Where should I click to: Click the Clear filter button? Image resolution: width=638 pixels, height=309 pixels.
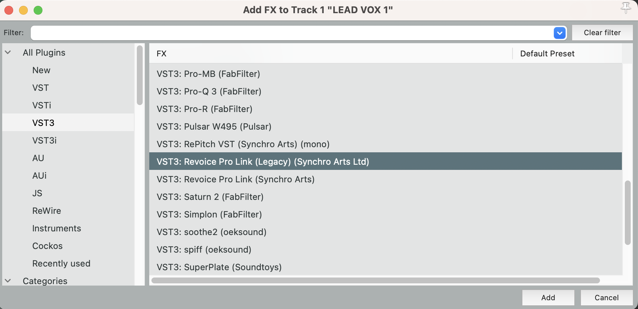point(602,33)
